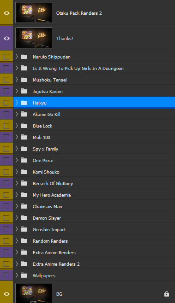Image resolution: width=175 pixels, height=303 pixels.
Task: Toggle visibility of Wallpapers group
Action: tap(6, 275)
